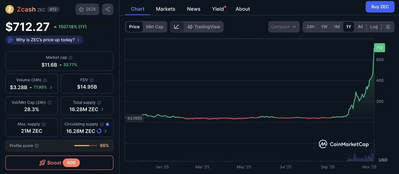Click the Zcash coin logo icon

tap(10, 9)
